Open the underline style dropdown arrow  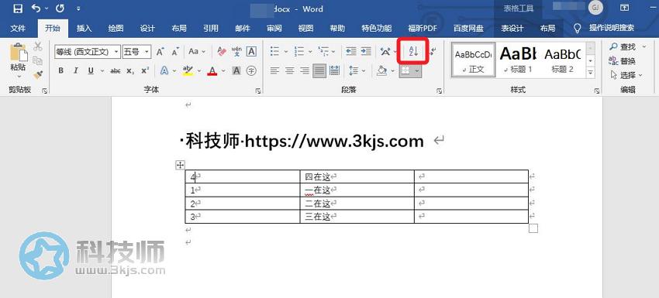102,71
